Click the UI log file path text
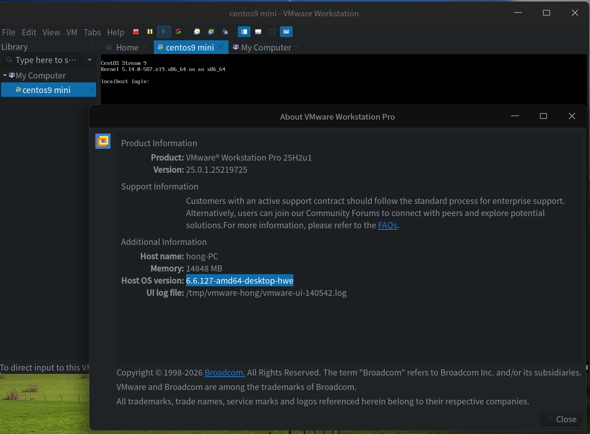Screen dimensions: 590x434 point(266,293)
